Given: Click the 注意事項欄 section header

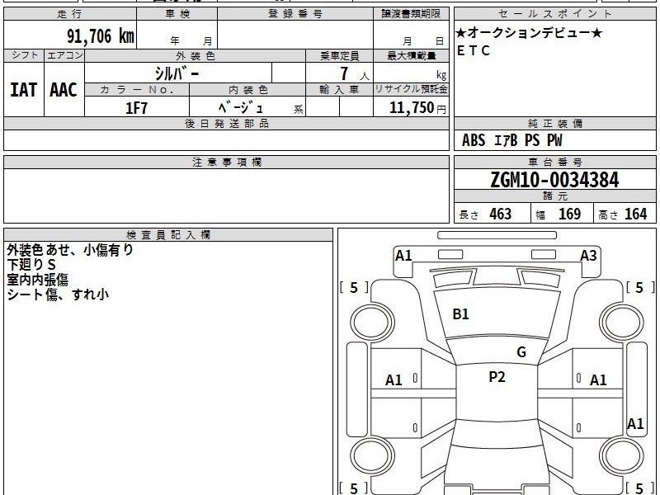Looking at the screenshot, I should pyautogui.click(x=226, y=162).
